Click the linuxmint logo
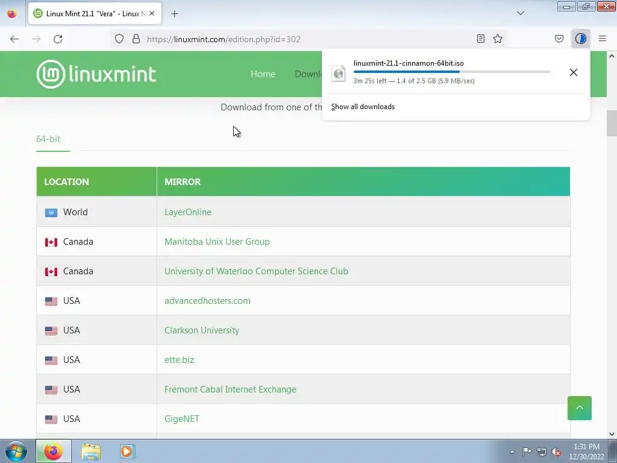The width and height of the screenshot is (617, 463). [x=96, y=74]
